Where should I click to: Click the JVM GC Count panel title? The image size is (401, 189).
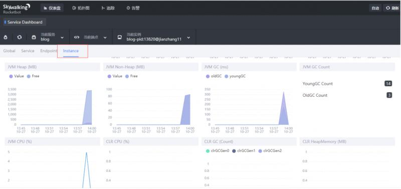(x=316, y=67)
